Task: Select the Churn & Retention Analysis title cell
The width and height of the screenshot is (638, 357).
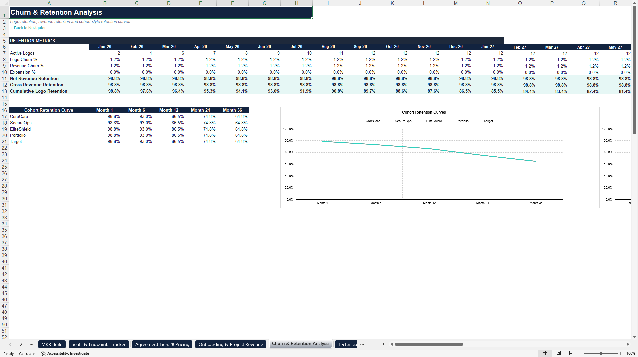Action: (x=161, y=12)
